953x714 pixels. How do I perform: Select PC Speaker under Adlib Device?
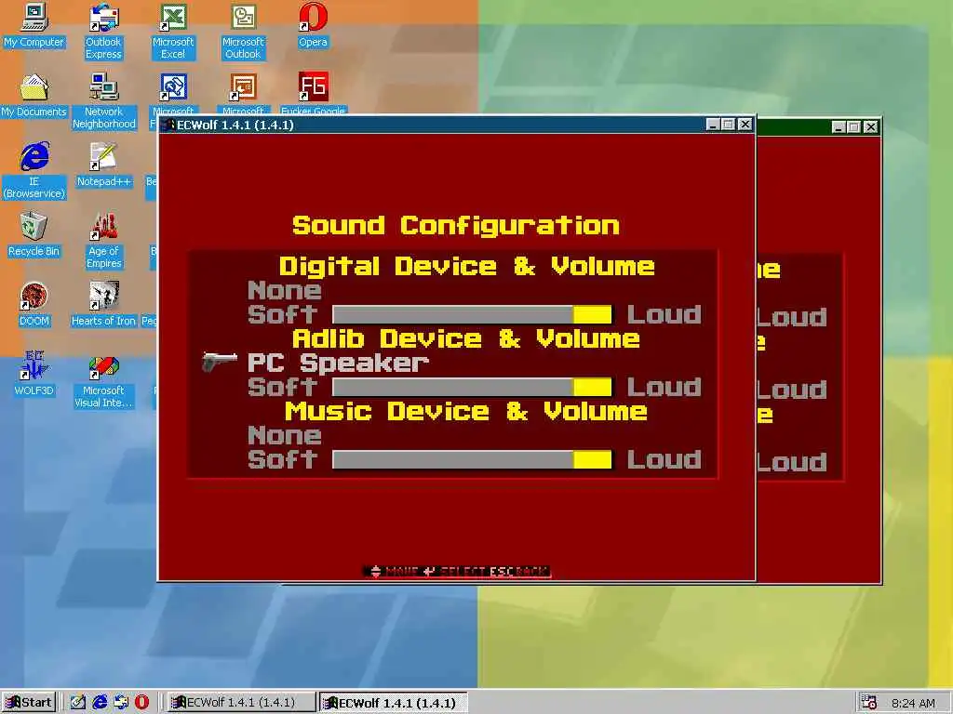tap(338, 364)
